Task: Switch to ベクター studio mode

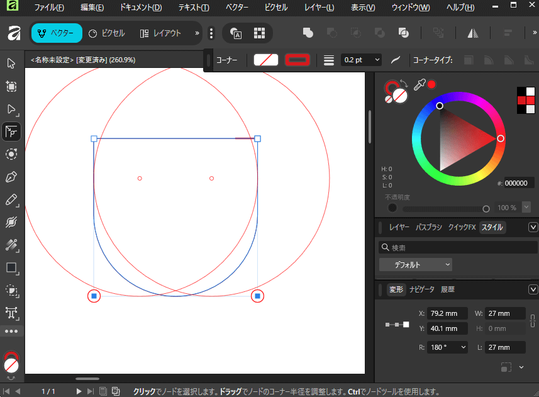Action: [x=56, y=33]
